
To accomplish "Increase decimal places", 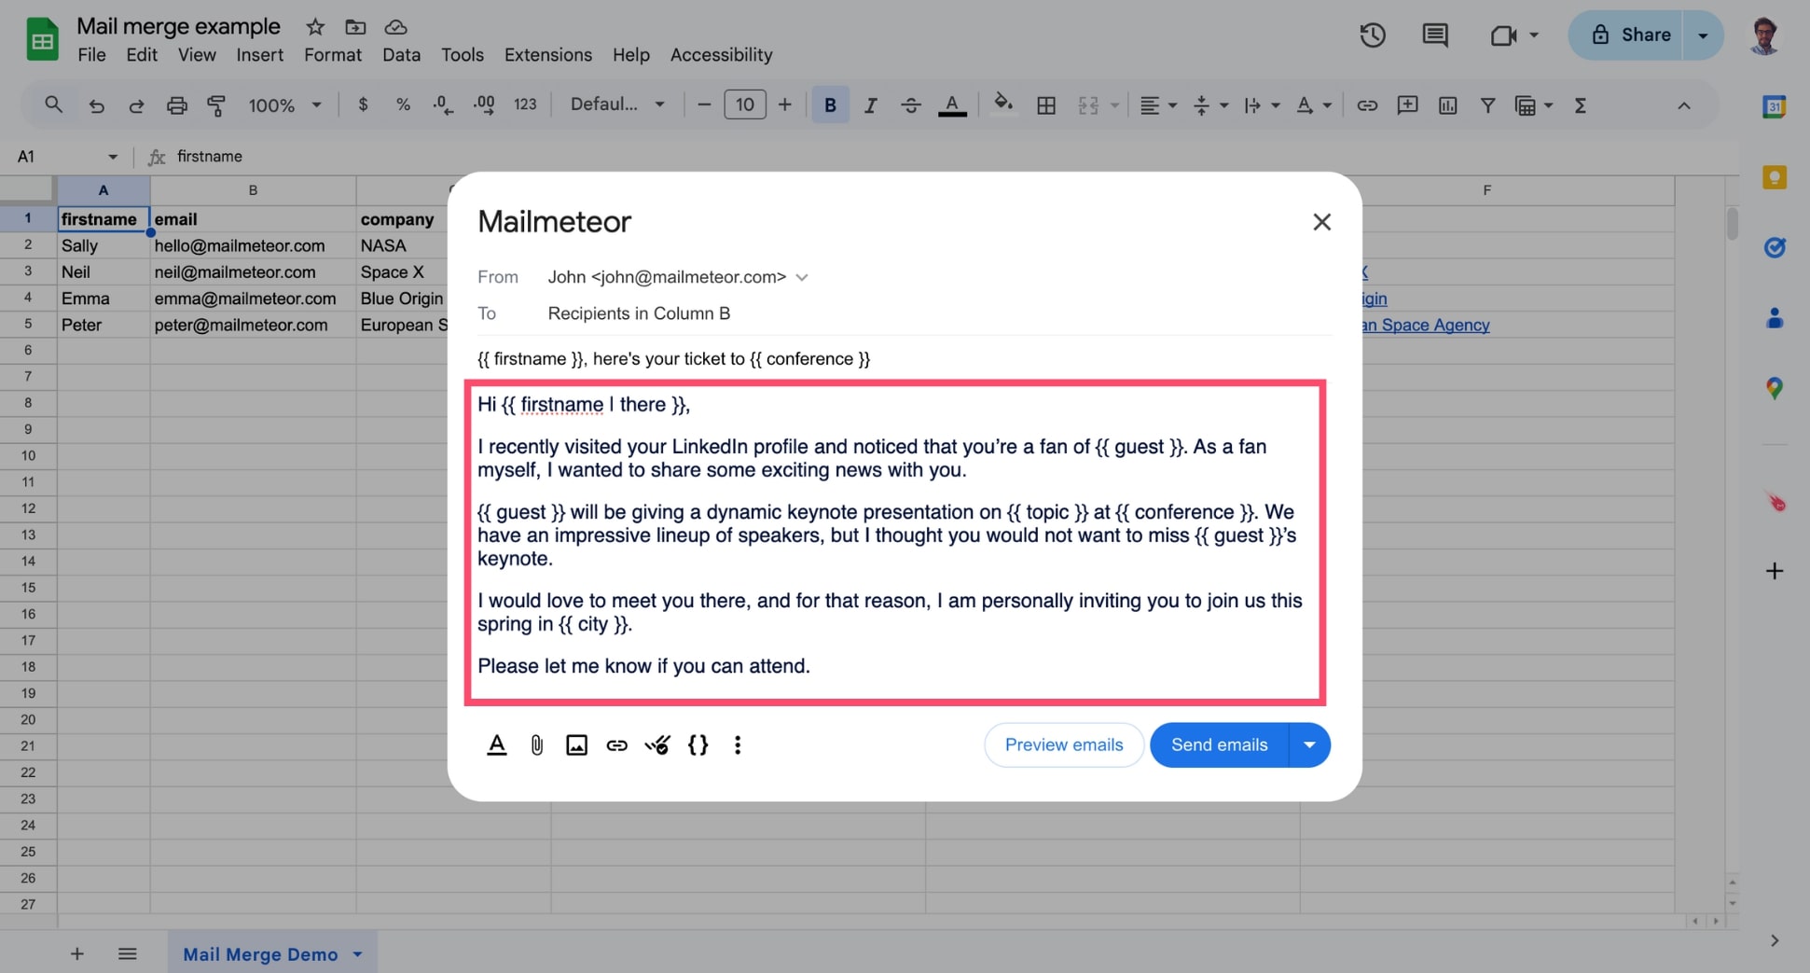I will click(x=484, y=104).
